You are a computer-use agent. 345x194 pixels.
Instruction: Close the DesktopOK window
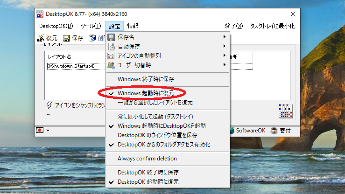coord(293,14)
